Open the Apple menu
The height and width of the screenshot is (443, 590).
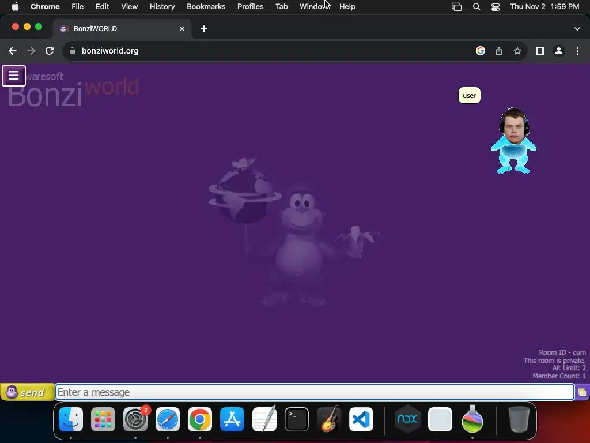click(15, 7)
